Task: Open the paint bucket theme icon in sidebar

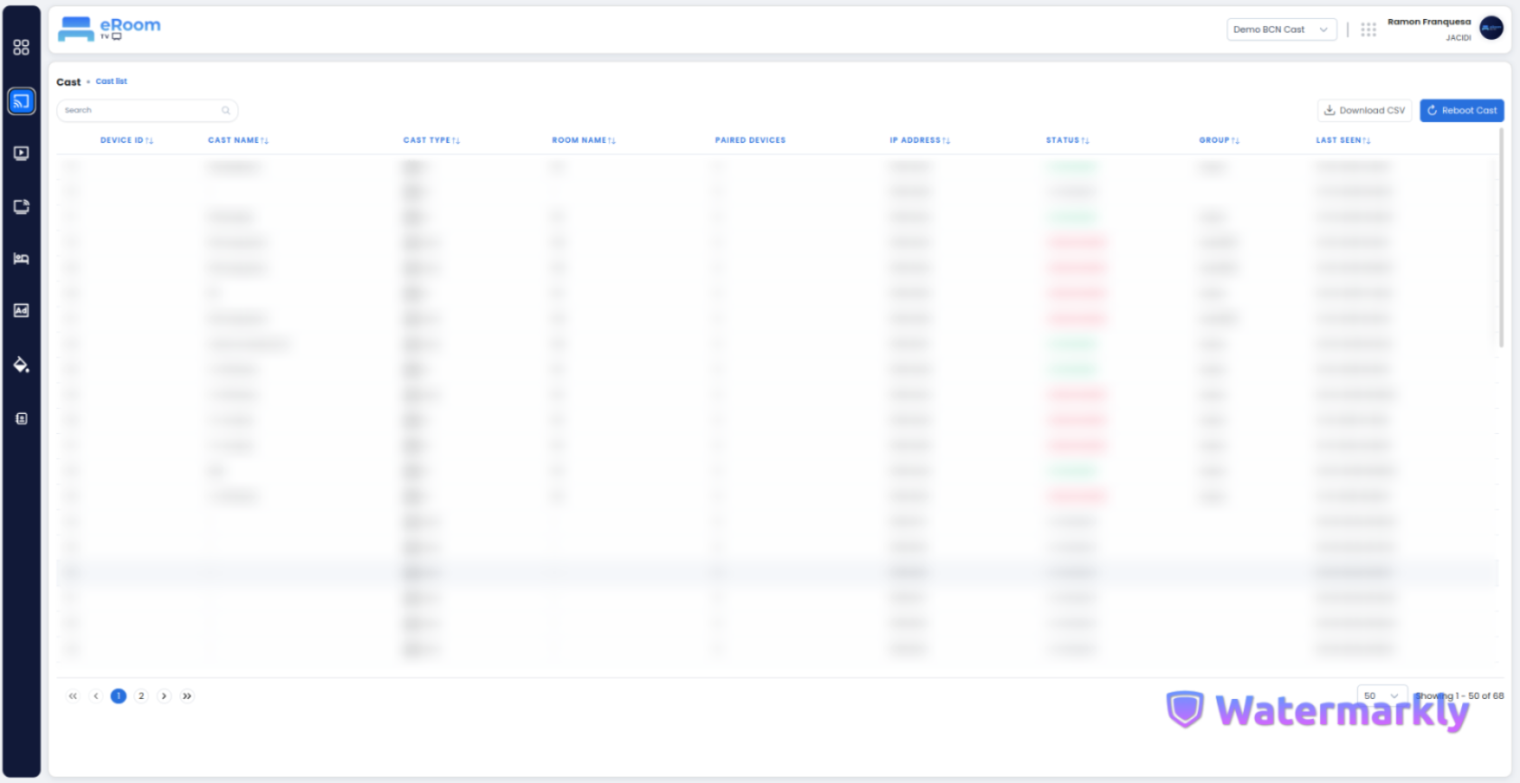Action: pyautogui.click(x=21, y=364)
